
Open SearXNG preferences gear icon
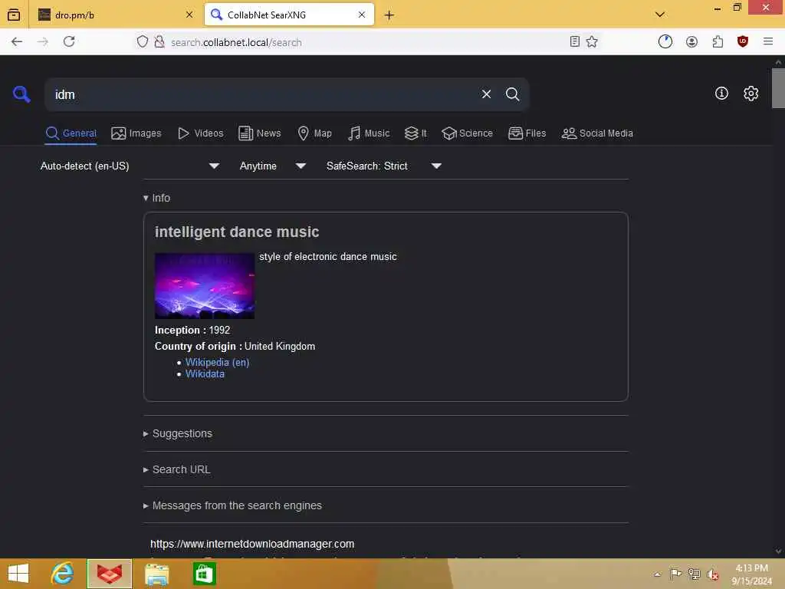pyautogui.click(x=751, y=93)
